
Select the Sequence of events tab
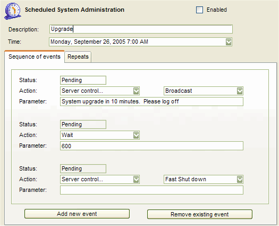tap(35, 57)
